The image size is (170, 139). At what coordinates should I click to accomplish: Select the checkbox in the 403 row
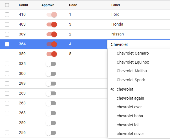coord(7,24)
